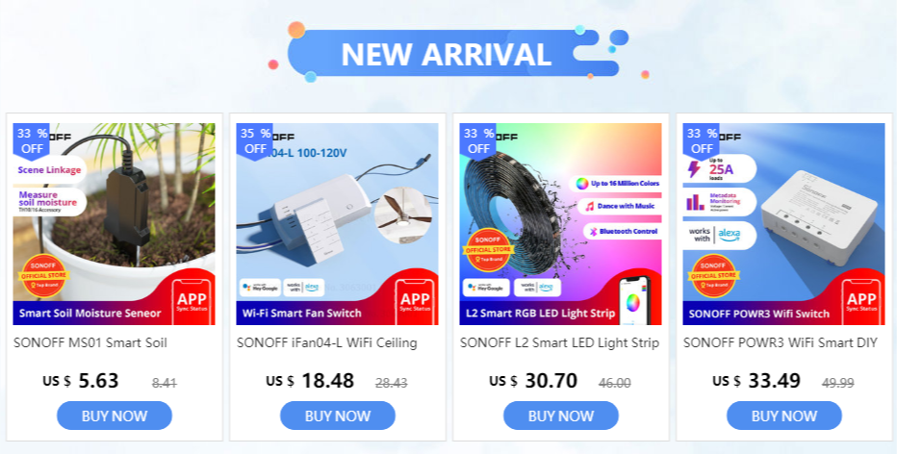Screen dimensions: 897x454
Task: Click the APP phone icon on the soil sensor image
Action: pos(192,301)
